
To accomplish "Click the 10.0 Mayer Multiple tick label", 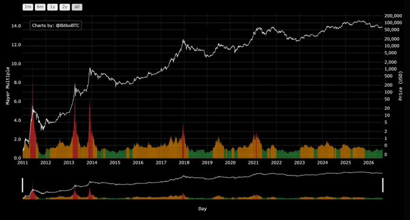I will tap(16, 64).
